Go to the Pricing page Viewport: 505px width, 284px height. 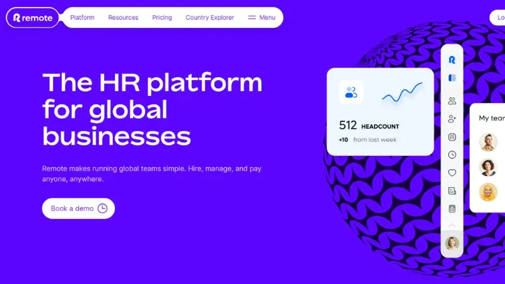pos(162,18)
